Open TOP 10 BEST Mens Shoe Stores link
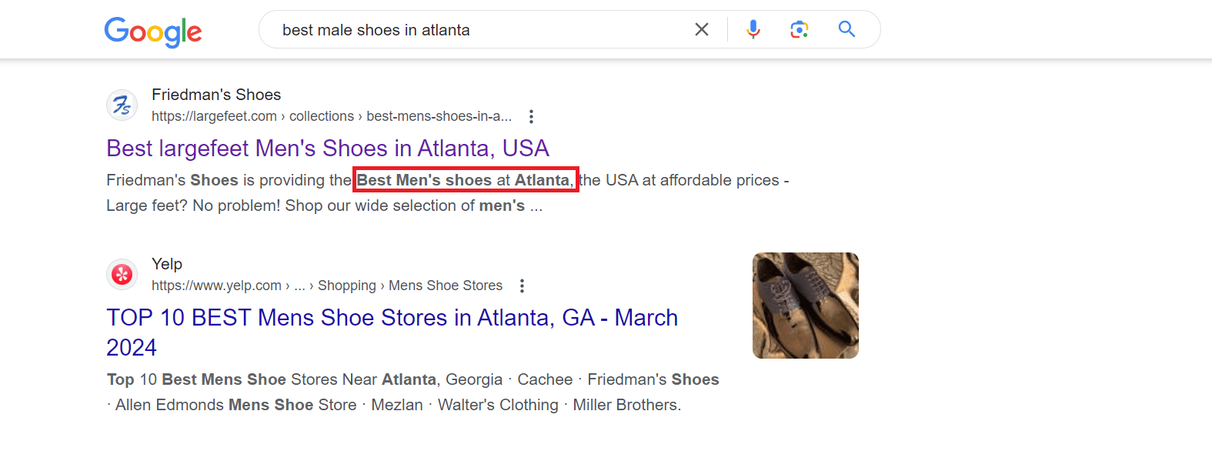 coord(392,332)
